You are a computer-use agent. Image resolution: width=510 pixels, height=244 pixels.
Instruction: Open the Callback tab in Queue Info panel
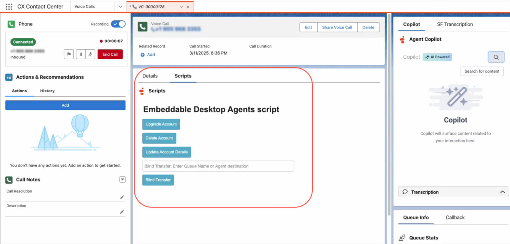tap(455, 217)
